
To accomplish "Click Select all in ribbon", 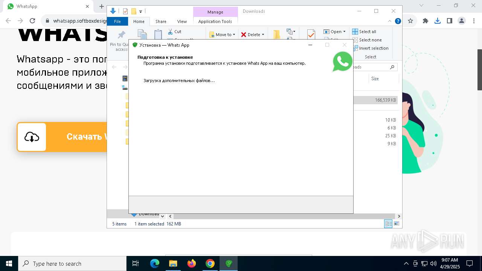I will coord(364,32).
